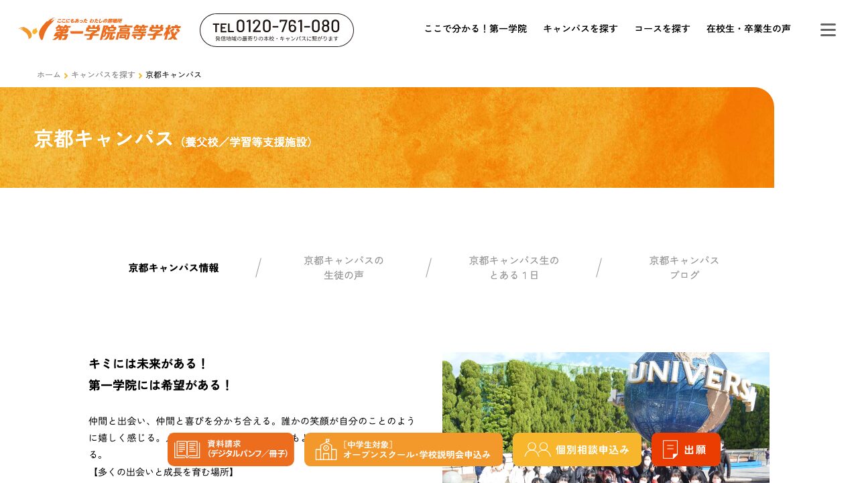The height and width of the screenshot is (483, 858).
Task: Open 在校生・卒業生の声 menu item
Action: pyautogui.click(x=749, y=29)
